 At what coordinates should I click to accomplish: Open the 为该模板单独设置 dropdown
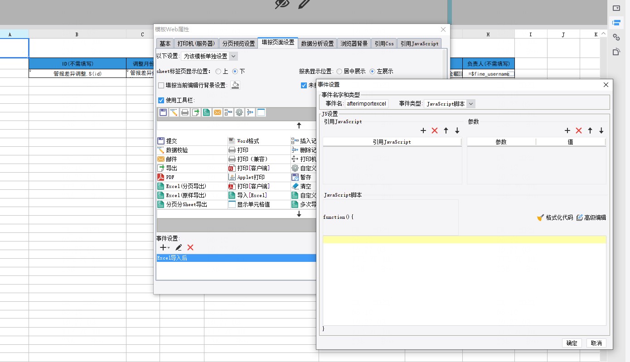(209, 56)
